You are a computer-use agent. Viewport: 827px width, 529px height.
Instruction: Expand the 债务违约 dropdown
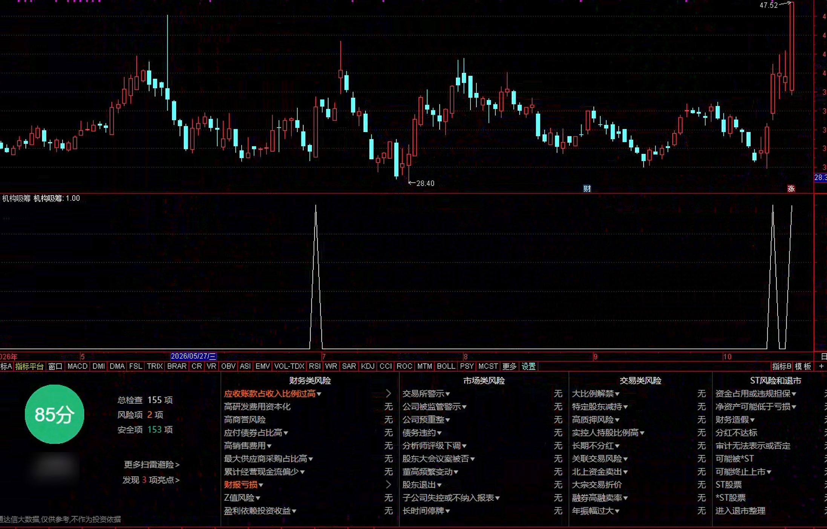click(439, 433)
